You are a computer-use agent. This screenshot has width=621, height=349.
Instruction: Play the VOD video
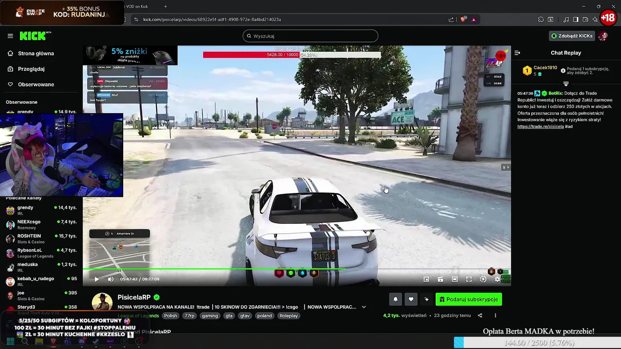click(x=97, y=279)
